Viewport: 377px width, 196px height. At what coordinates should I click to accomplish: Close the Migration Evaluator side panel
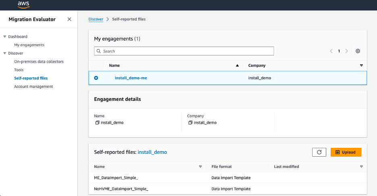pos(69,19)
